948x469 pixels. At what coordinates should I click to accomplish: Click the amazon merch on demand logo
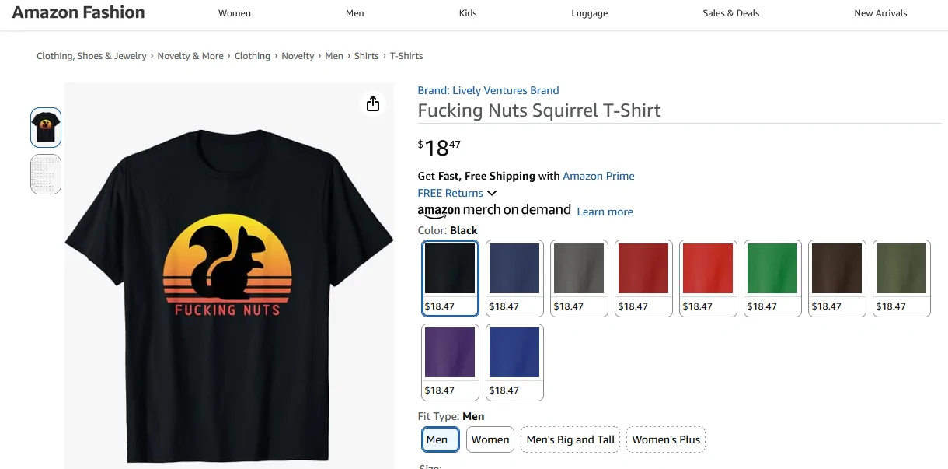click(x=494, y=210)
